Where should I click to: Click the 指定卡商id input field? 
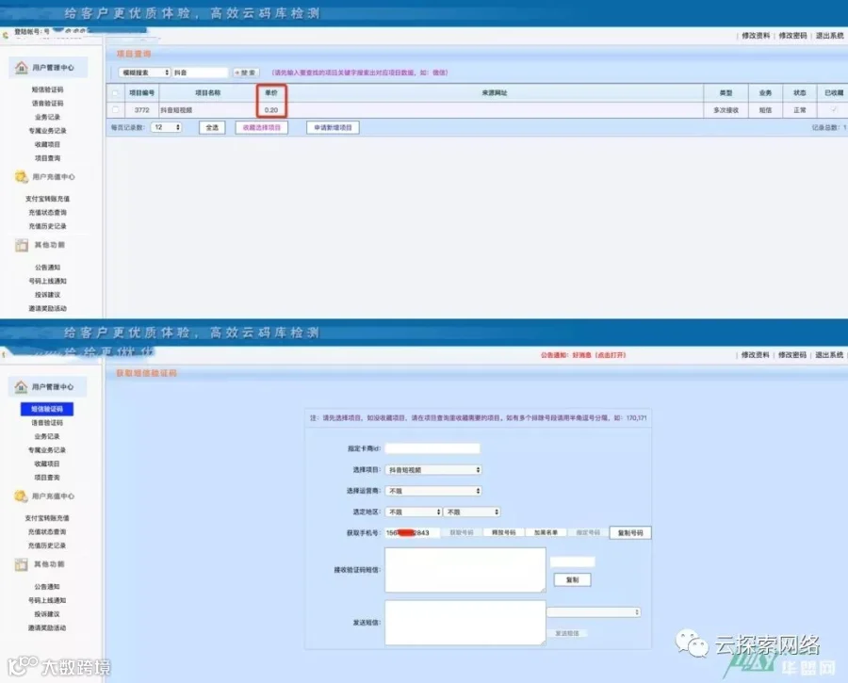[x=432, y=448]
